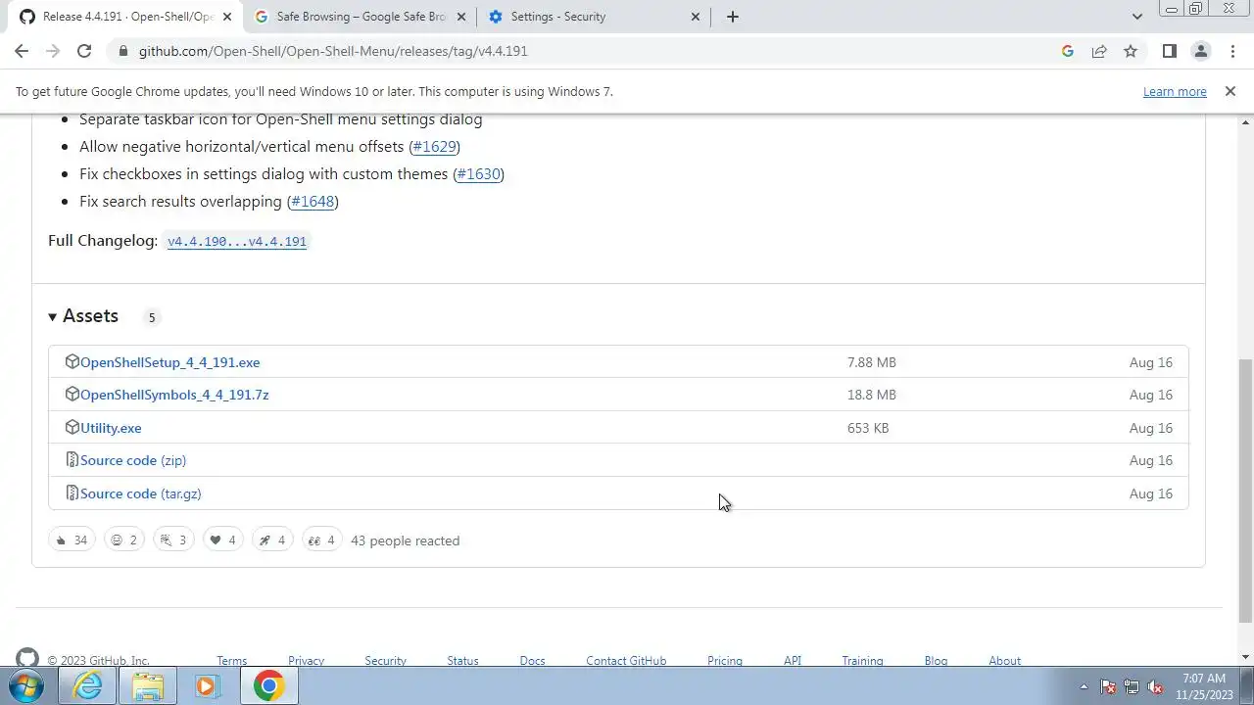Close the Release 4.4.191 tab
Viewport: 1254px width, 705px height.
pyautogui.click(x=227, y=17)
